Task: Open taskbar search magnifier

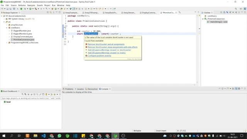Action: pyautogui.click(x=12, y=136)
